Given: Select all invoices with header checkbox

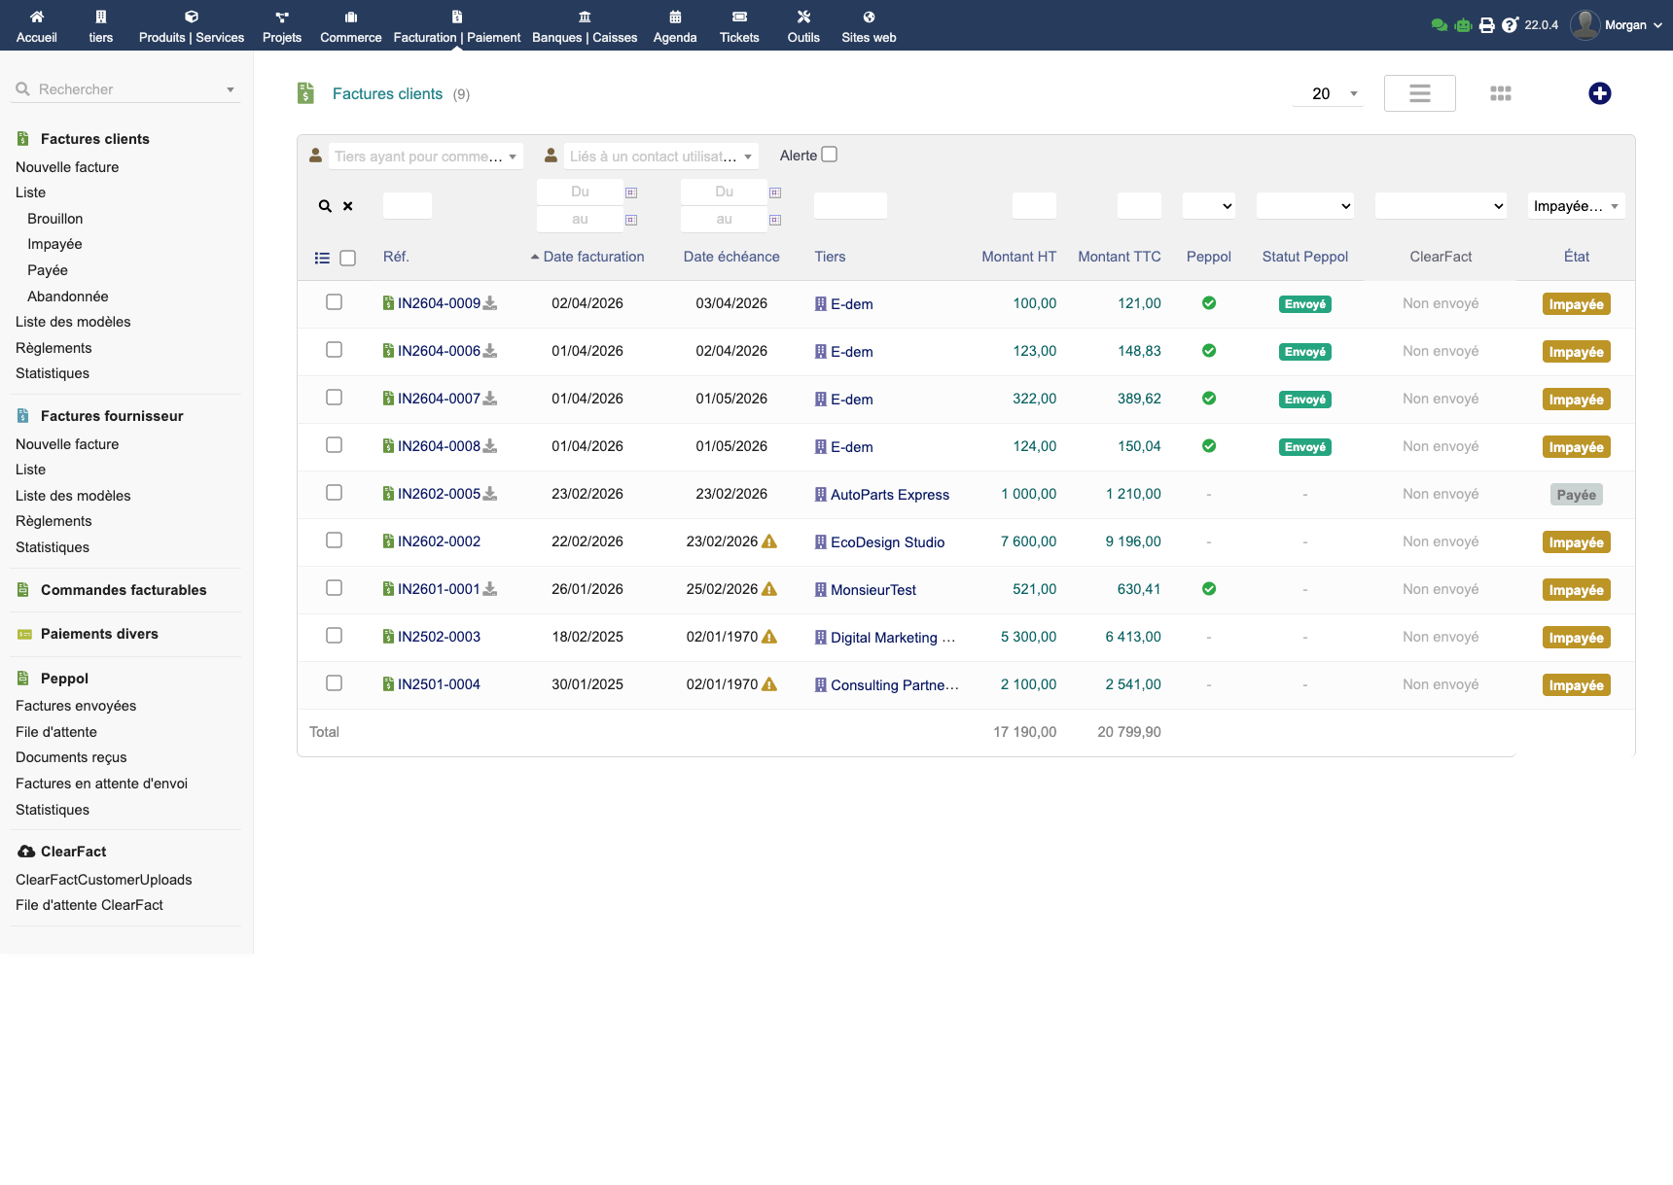Looking at the screenshot, I should coord(347,258).
